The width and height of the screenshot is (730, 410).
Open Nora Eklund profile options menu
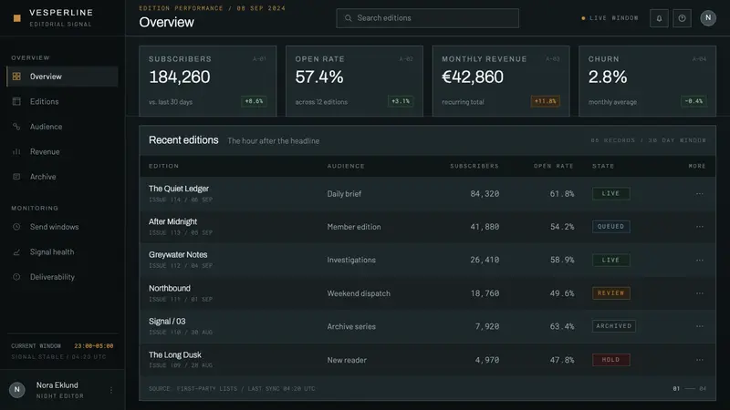click(x=111, y=390)
